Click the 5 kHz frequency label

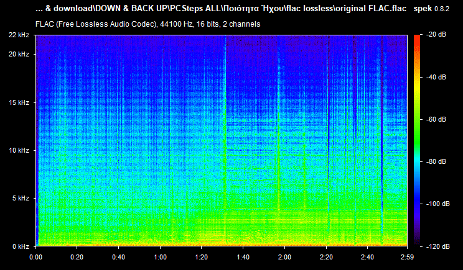[x=21, y=198]
